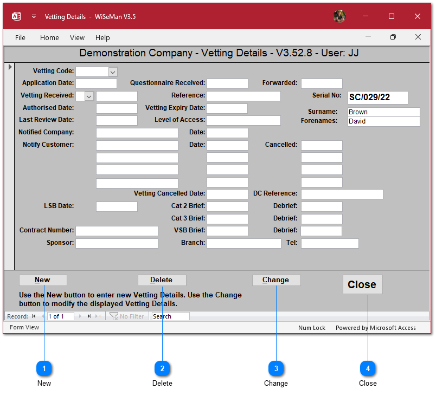
Task: Jump to last record navigation arrow
Action: (x=89, y=316)
